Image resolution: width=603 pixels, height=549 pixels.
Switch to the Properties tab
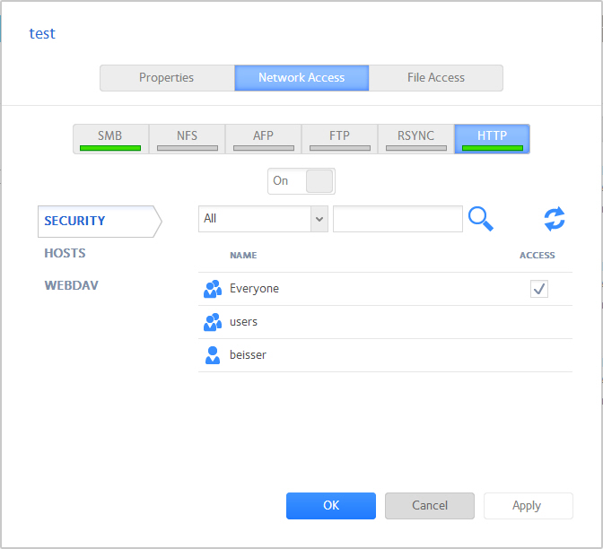click(x=167, y=78)
